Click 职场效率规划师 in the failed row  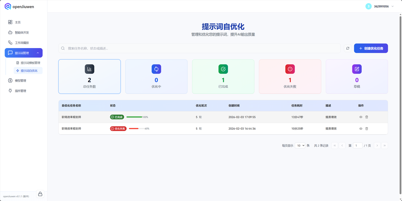point(71,128)
